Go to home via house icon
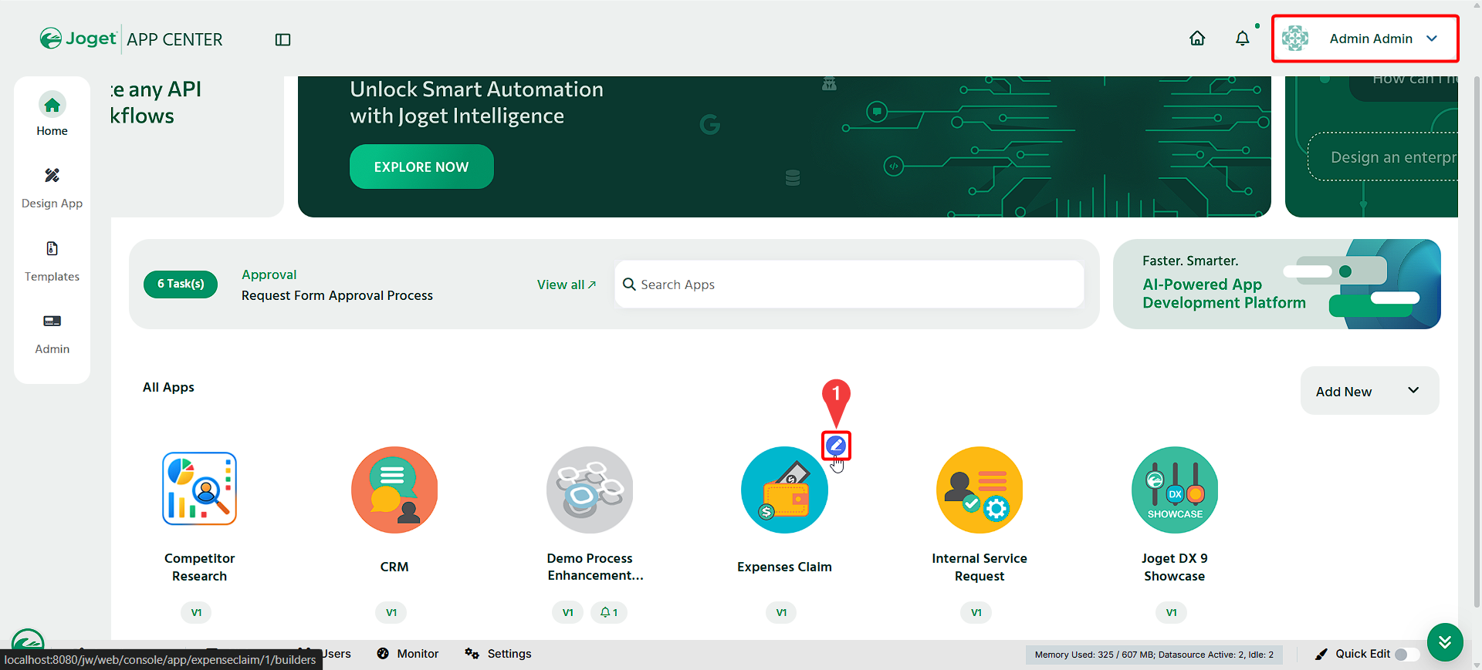Viewport: 1482px width, 670px height. point(1197,39)
